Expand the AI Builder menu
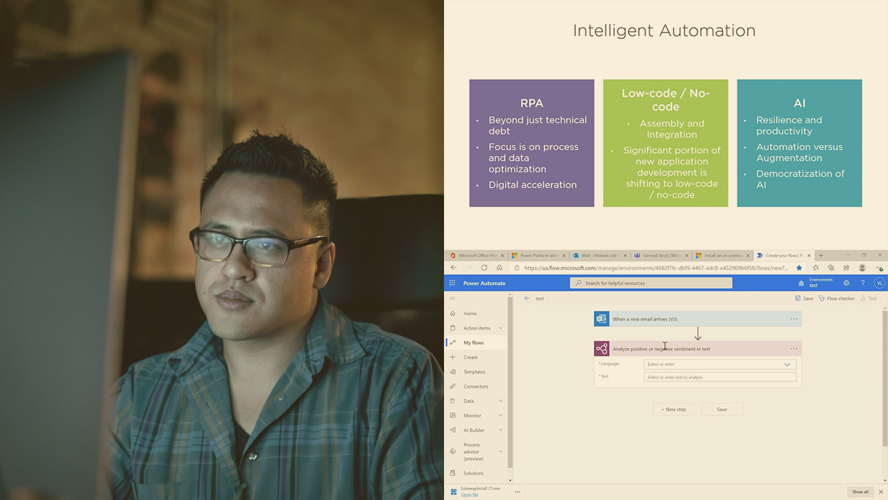The image size is (888, 500). pos(500,430)
